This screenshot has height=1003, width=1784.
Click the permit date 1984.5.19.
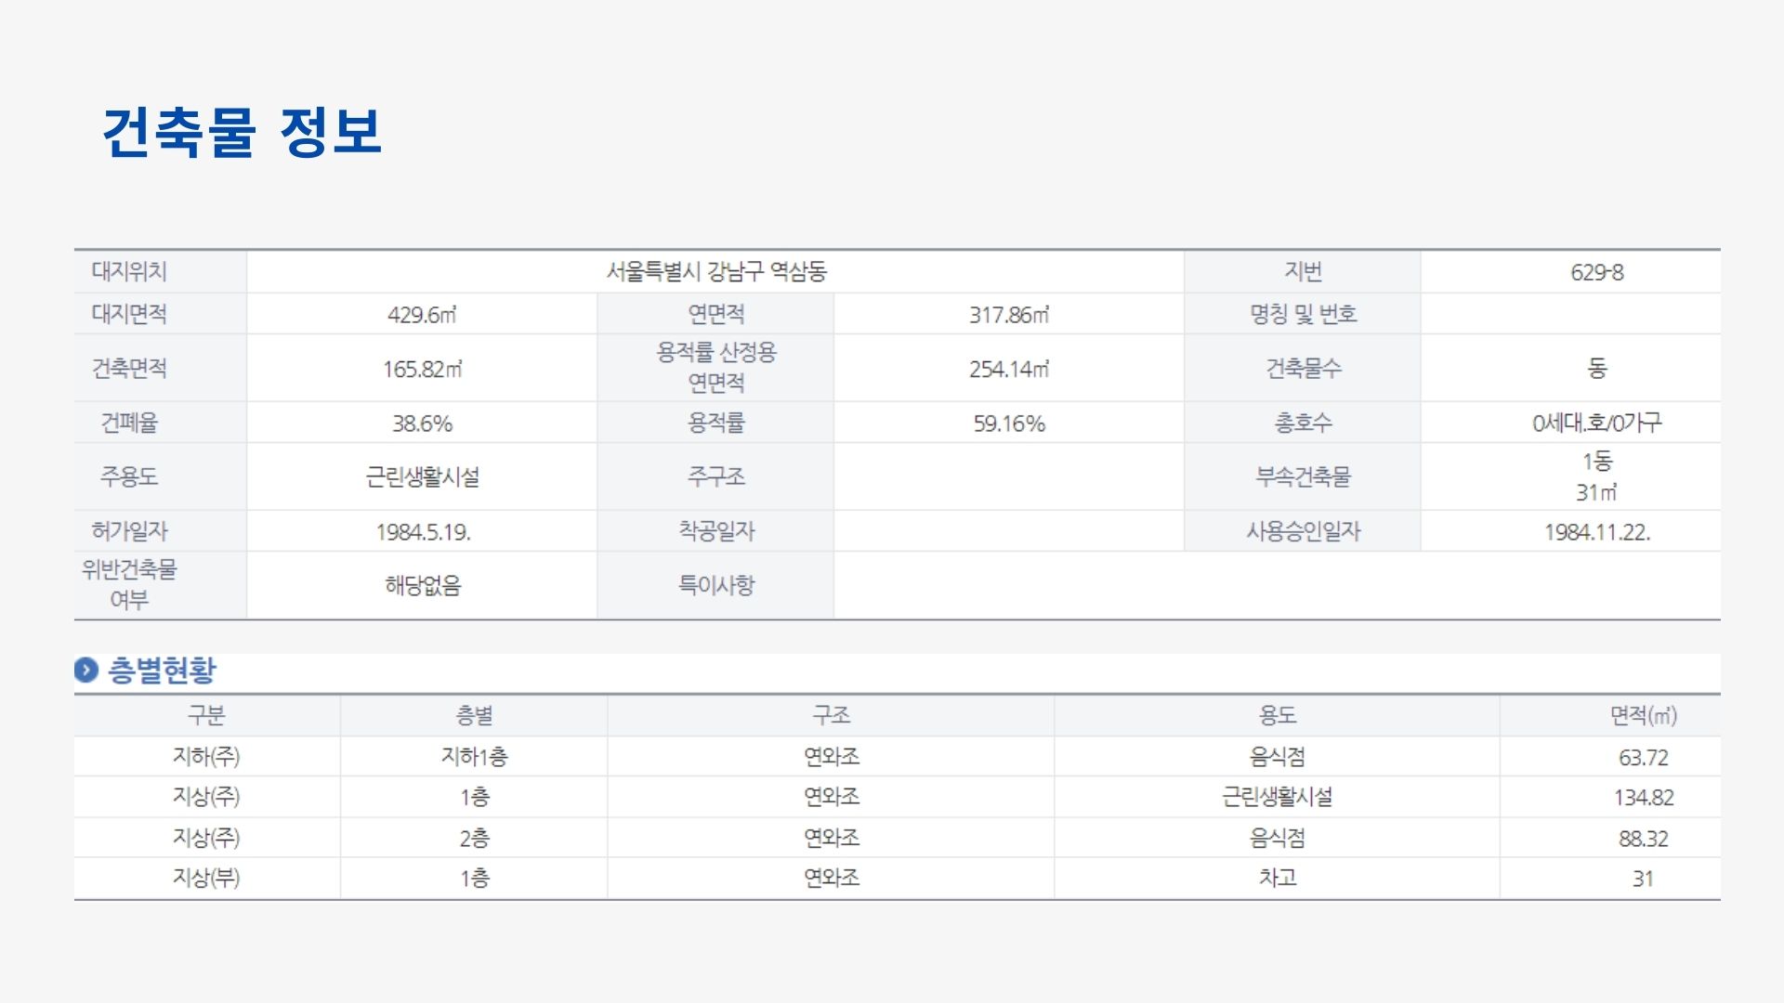tap(423, 532)
